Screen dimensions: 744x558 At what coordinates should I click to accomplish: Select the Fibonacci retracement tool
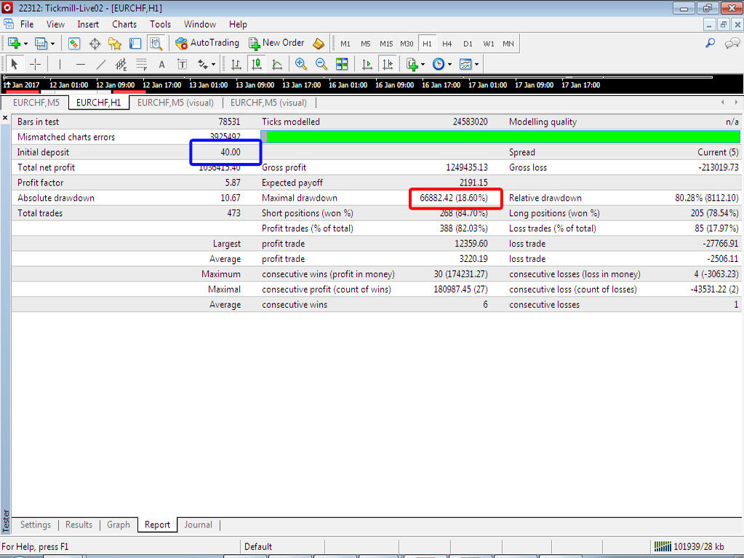point(141,64)
